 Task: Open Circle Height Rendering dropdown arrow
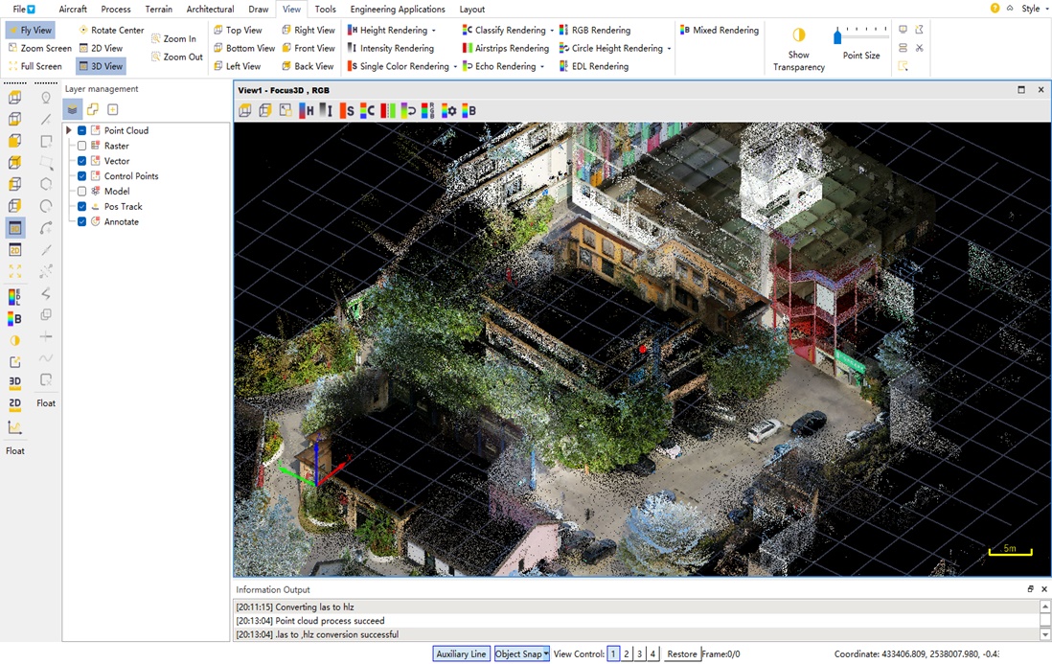click(x=669, y=49)
